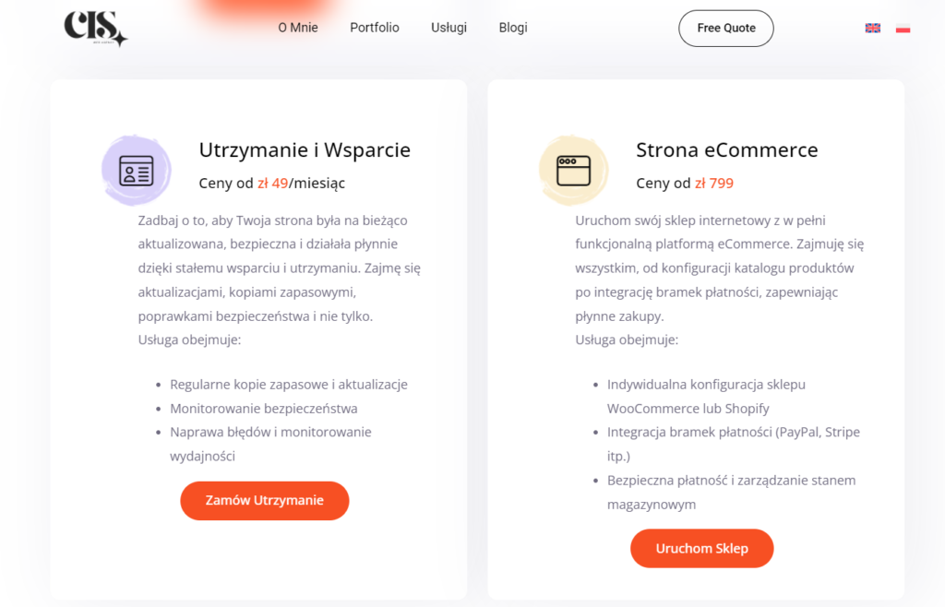Switch language with the Polish flag icon
The image size is (945, 607).
tap(903, 29)
